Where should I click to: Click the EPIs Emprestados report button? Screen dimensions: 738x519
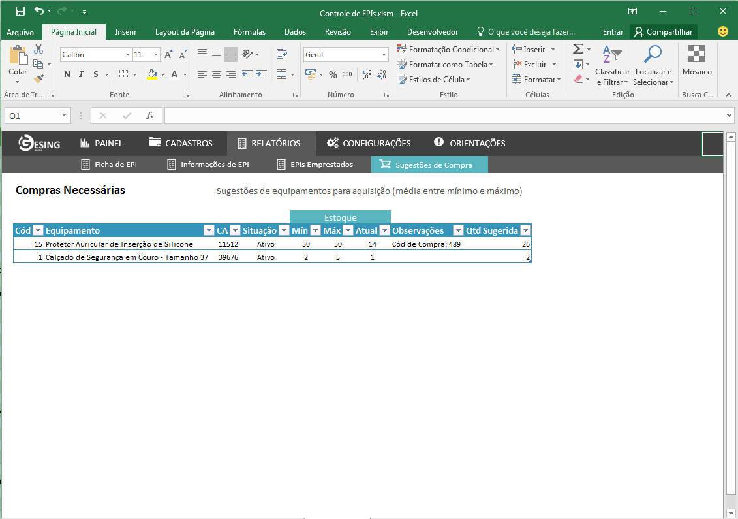315,165
